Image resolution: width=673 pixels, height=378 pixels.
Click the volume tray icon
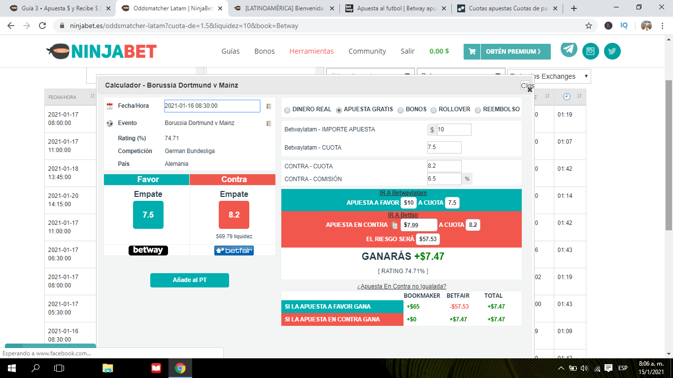click(584, 368)
